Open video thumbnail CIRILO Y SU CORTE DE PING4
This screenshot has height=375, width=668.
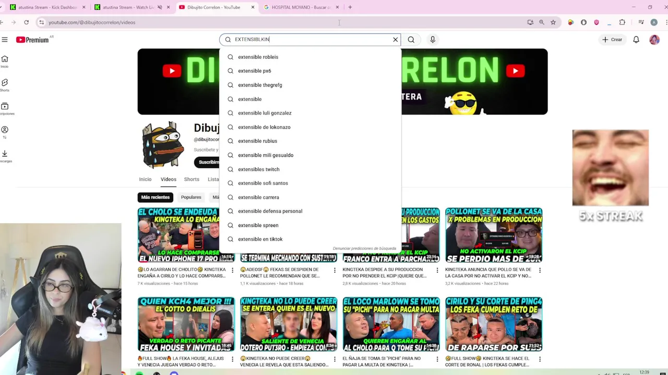click(x=494, y=324)
